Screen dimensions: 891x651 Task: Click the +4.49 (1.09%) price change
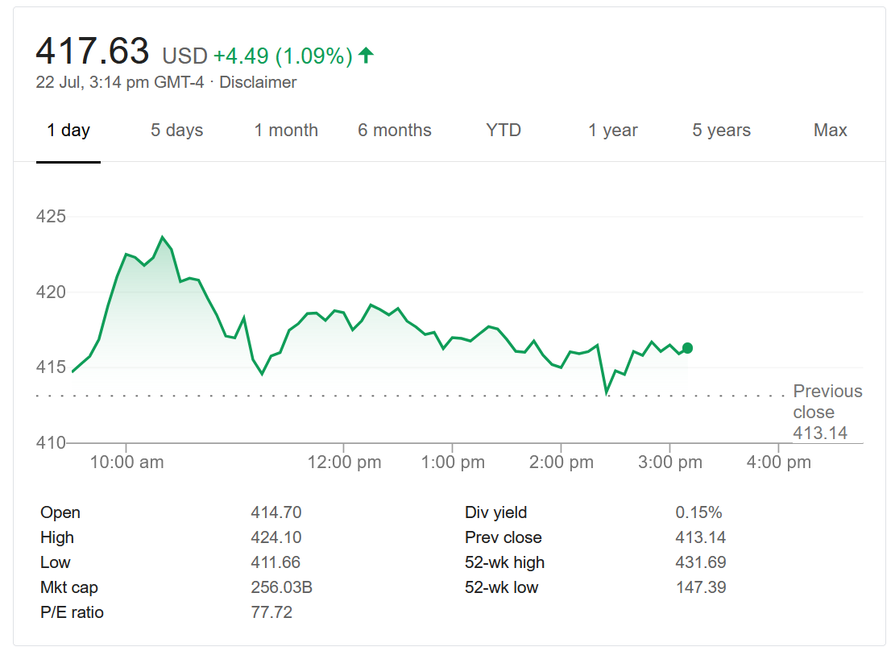pos(283,56)
